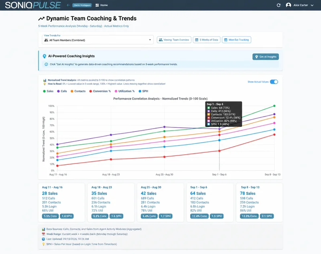Viewport: 321px width, 254px height.
Task: Toggle the Calls series in the legend
Action: tap(62, 91)
